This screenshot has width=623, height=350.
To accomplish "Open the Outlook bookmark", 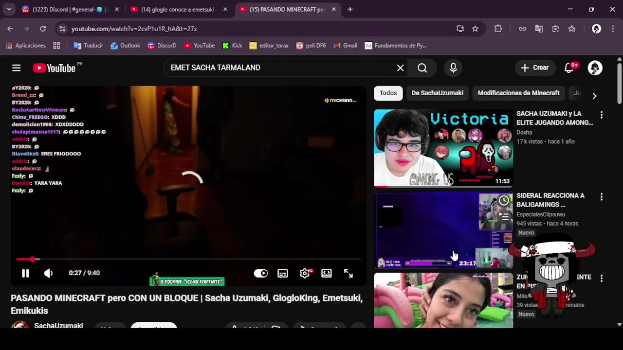I will point(125,46).
